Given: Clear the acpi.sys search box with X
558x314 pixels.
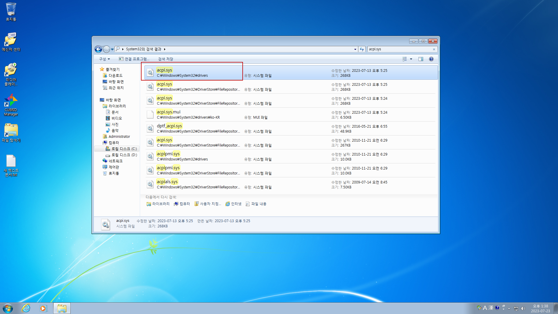Looking at the screenshot, I should coord(434,49).
